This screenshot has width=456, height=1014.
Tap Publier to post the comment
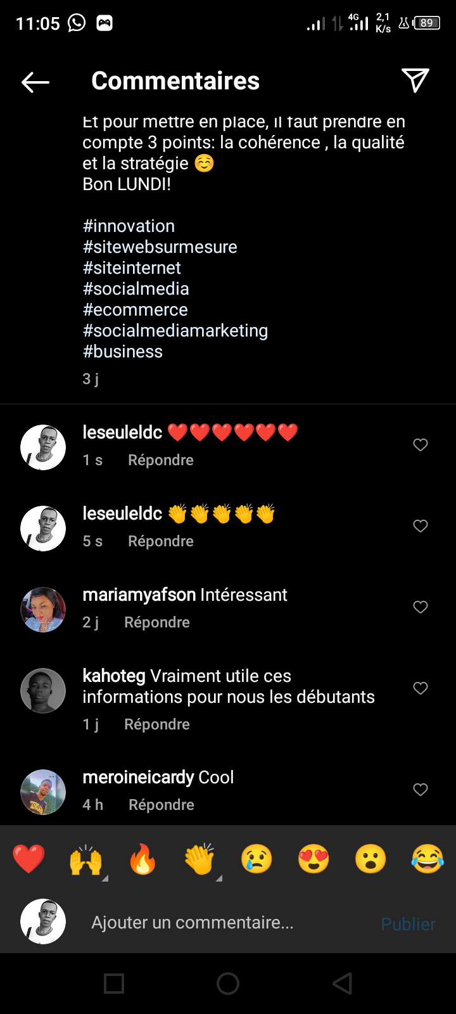[408, 924]
